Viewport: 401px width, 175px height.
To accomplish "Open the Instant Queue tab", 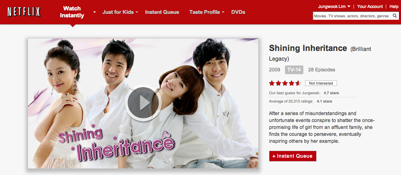I will click(x=162, y=12).
